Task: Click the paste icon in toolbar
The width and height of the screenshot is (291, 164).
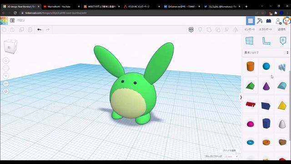Action: (12, 30)
